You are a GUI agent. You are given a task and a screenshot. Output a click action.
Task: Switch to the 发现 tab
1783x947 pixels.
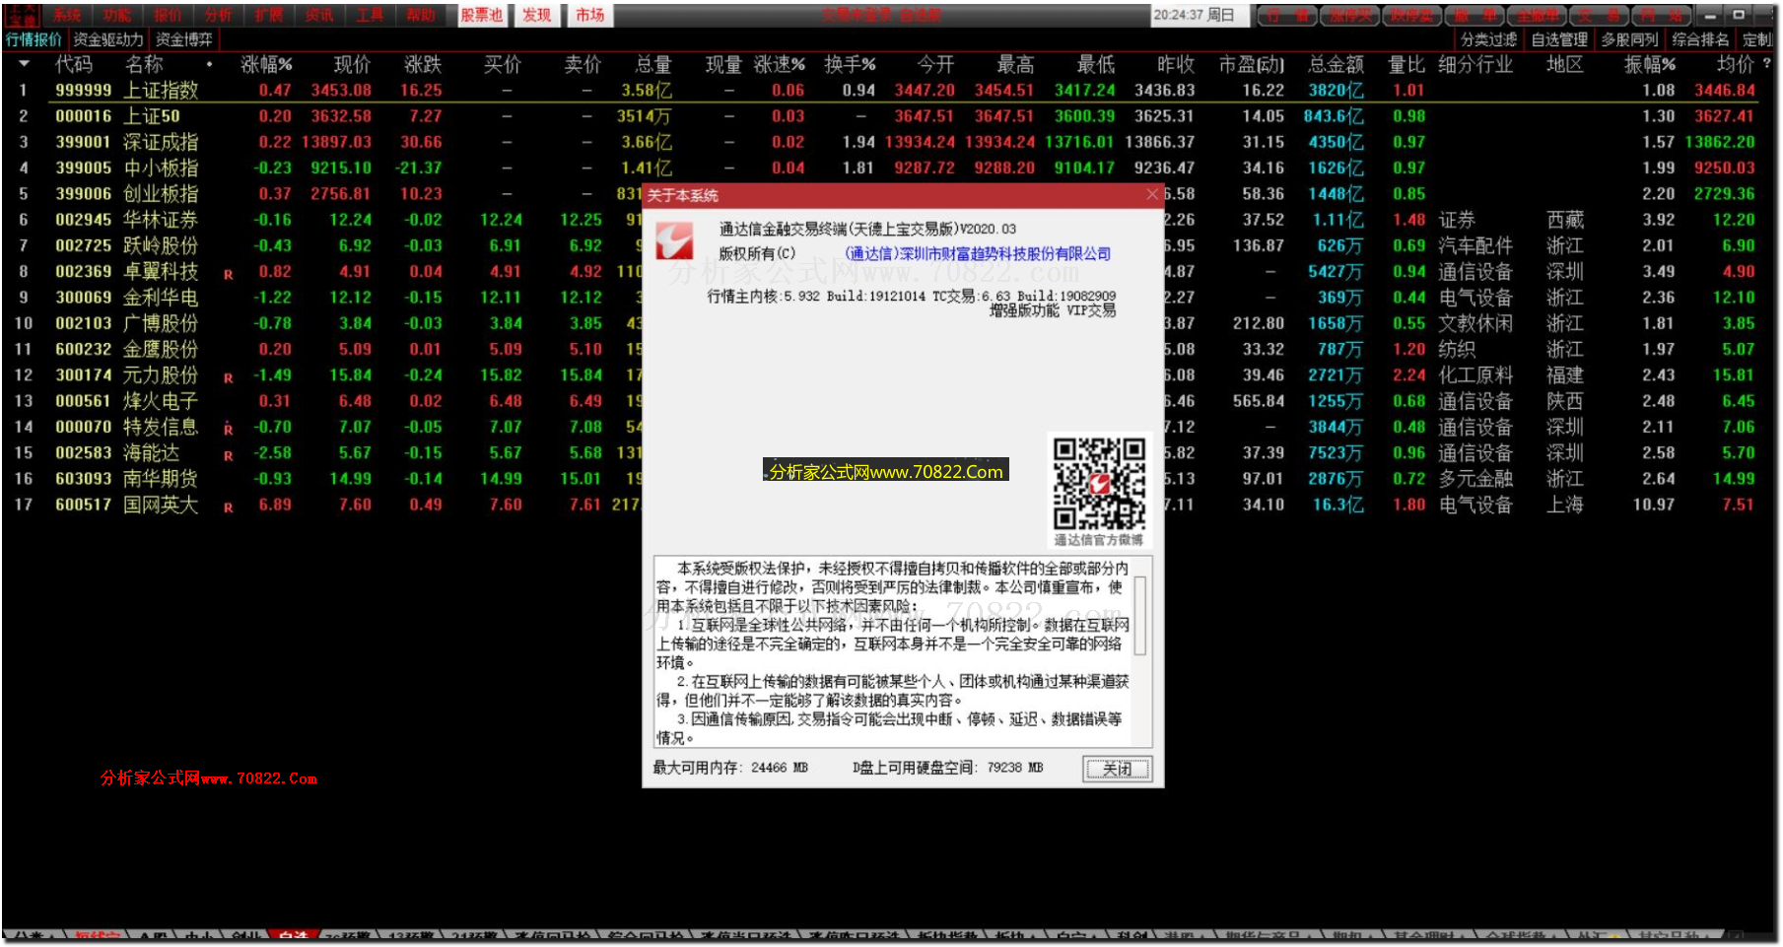[x=537, y=15]
